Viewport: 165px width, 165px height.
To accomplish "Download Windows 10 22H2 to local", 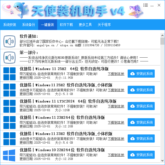I will 116,155.
